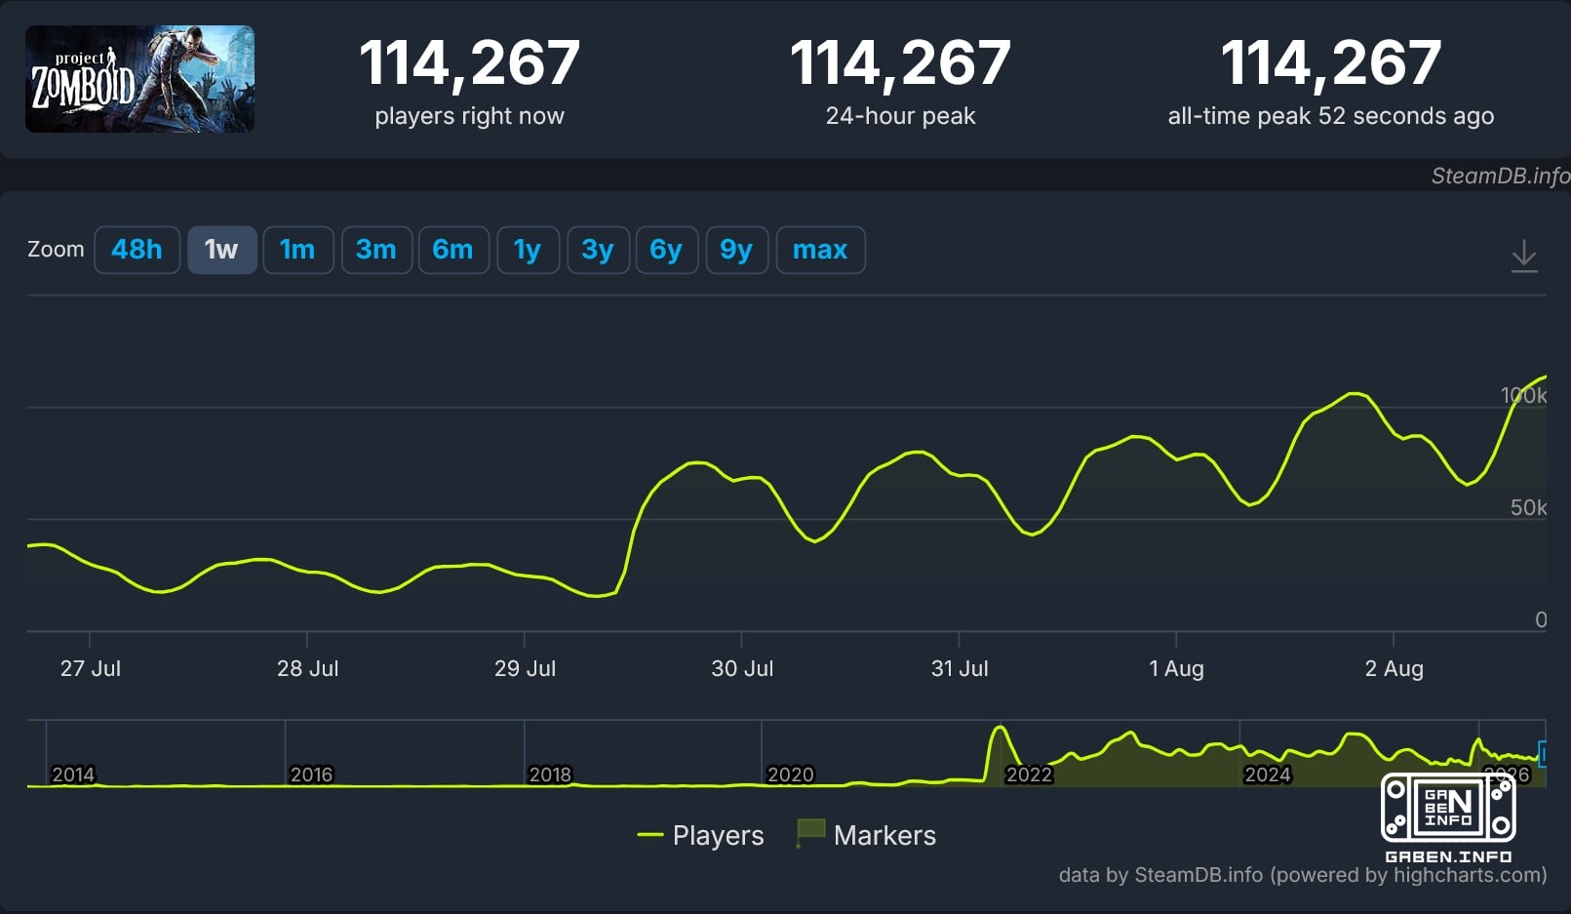The image size is (1571, 914).
Task: Click 2016 in the navigator timeline
Action: click(x=311, y=775)
